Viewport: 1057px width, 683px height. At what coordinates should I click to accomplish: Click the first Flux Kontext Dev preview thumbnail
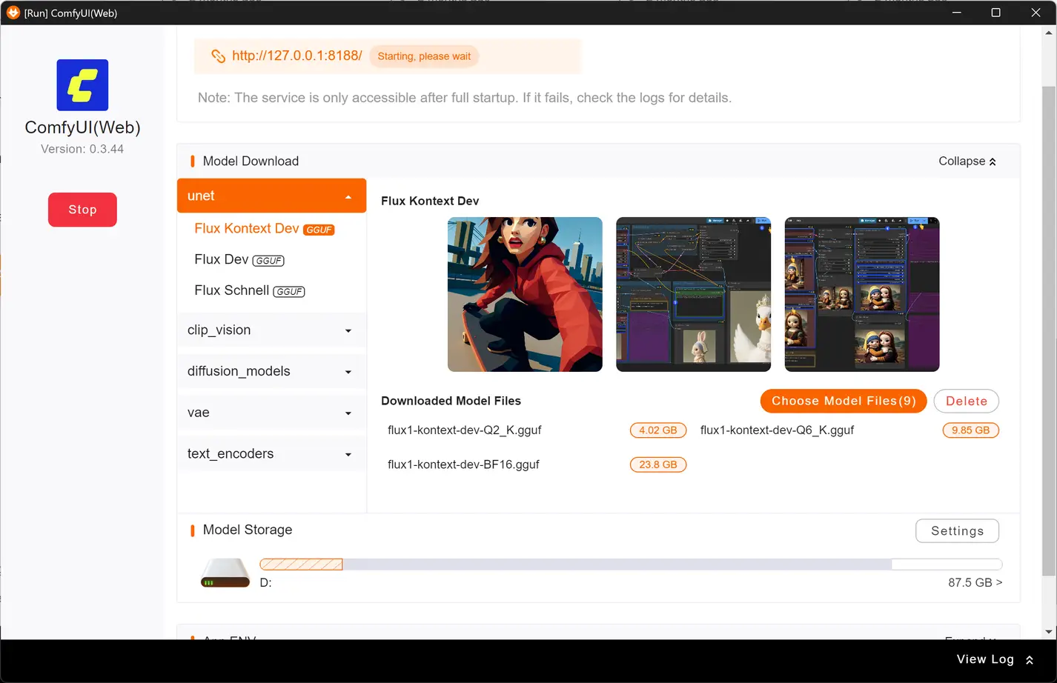point(525,294)
